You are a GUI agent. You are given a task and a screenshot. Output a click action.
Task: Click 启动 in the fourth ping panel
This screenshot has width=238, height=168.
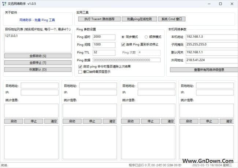(189, 121)
